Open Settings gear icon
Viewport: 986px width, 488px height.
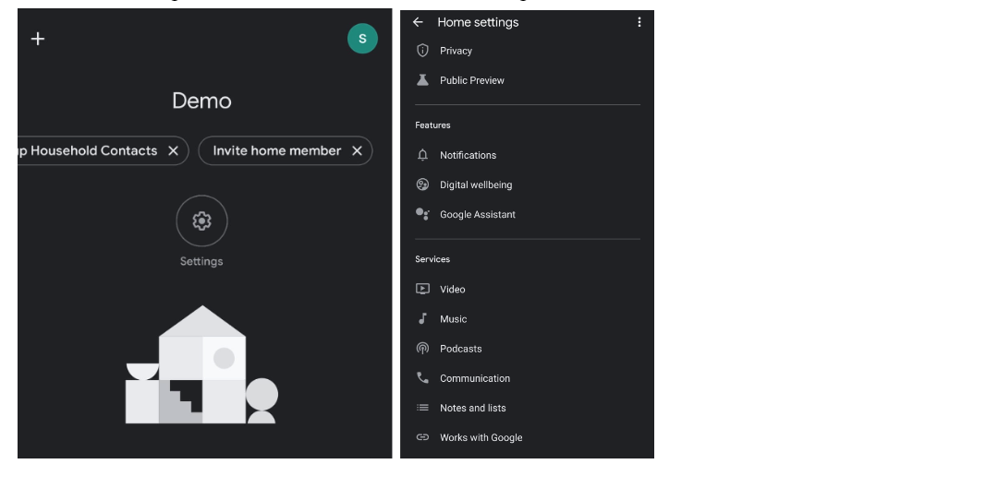click(201, 221)
